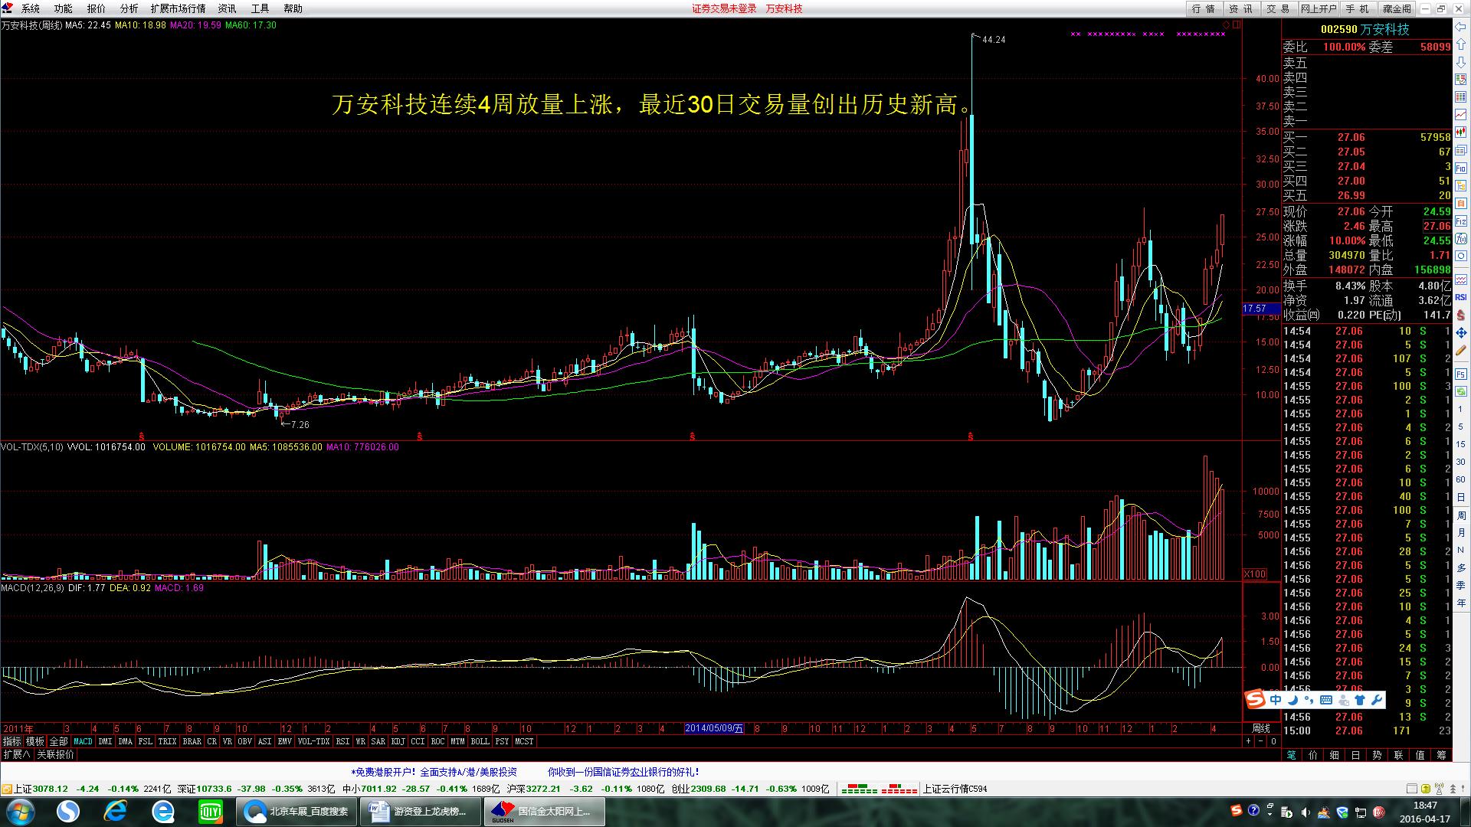Click the back arrow icon in right sidebar
This screenshot has width=1471, height=827.
tap(1461, 28)
